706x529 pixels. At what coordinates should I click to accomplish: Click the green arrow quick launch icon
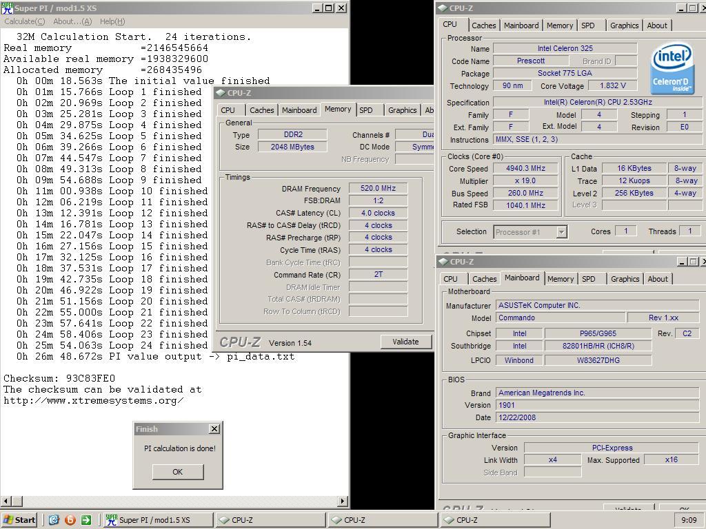(x=86, y=520)
